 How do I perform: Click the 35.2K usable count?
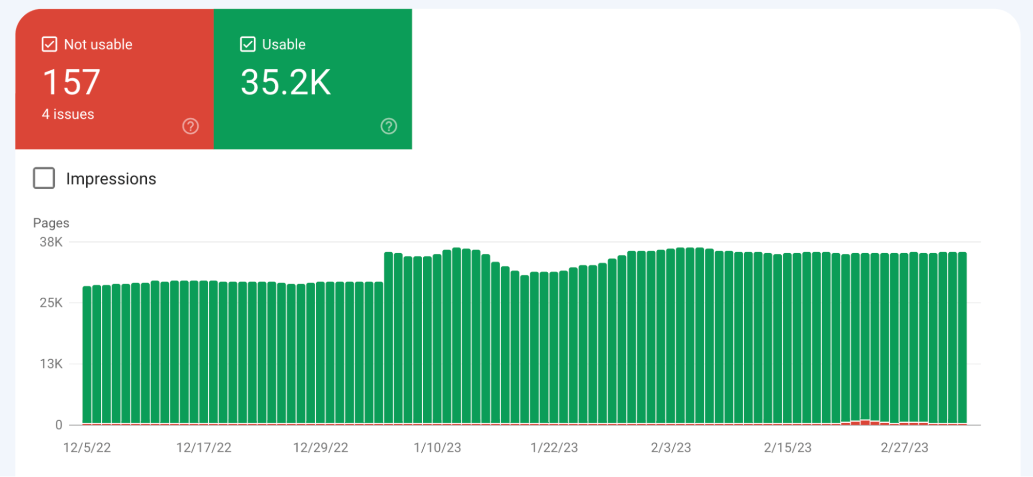click(x=286, y=80)
